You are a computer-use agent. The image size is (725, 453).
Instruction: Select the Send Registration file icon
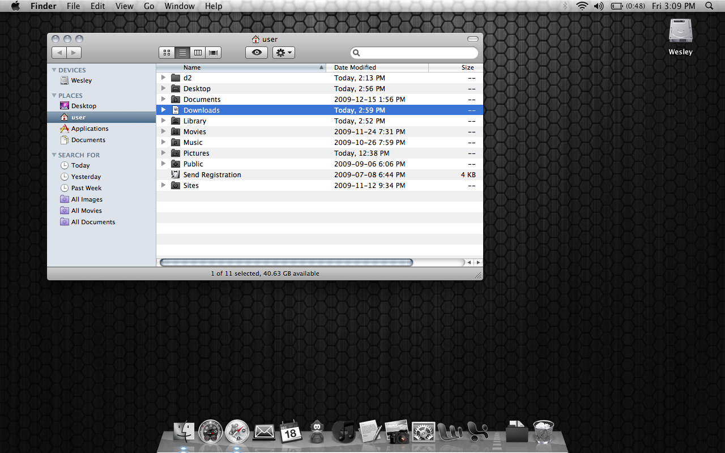click(x=176, y=174)
